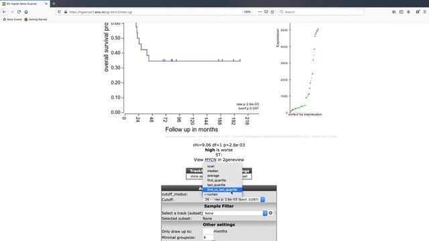
Task: Save page to Pocket
Action: click(266, 12)
